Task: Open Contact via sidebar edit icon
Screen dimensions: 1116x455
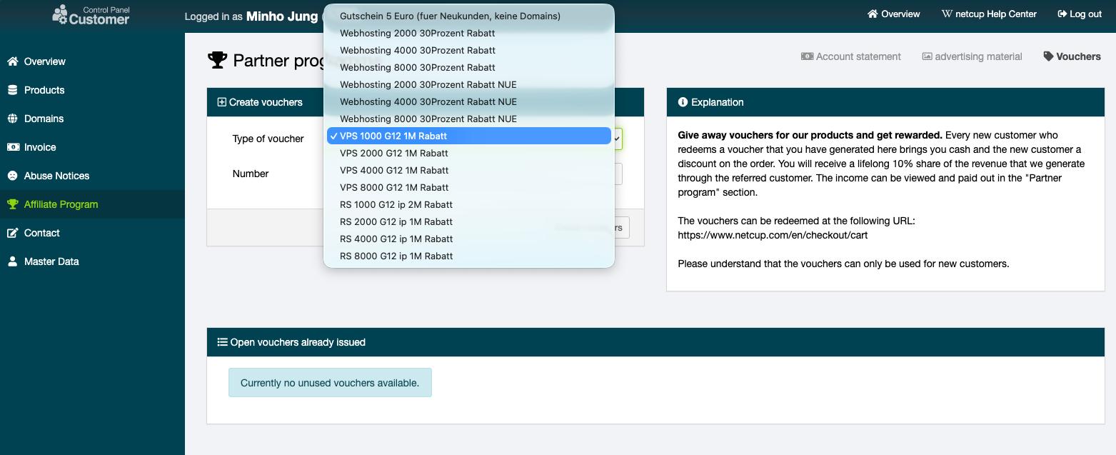Action: coord(13,233)
